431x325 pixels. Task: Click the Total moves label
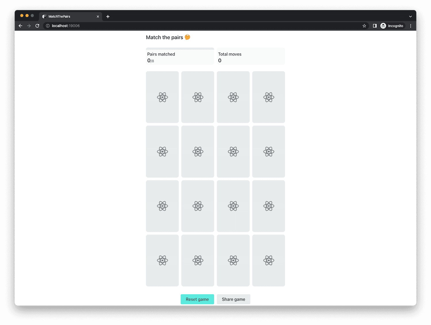pyautogui.click(x=230, y=54)
